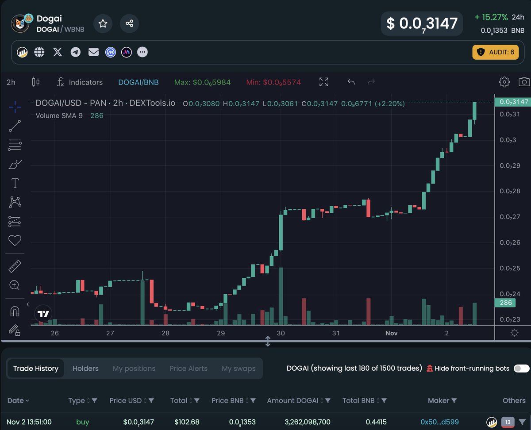Toggle the magnet mode tool
Image resolution: width=531 pixels, height=430 pixels.
15,311
